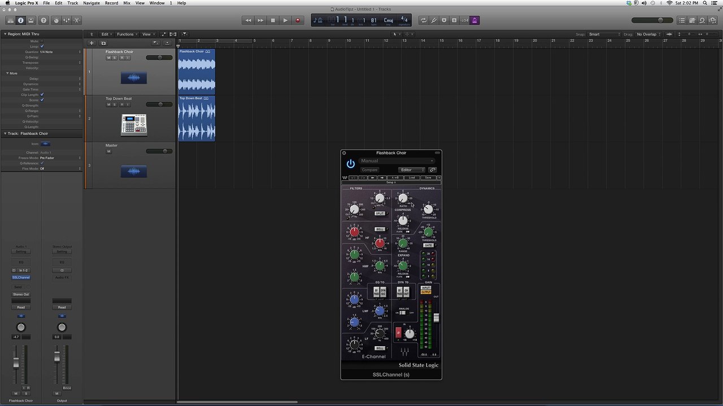Open the File menu
This screenshot has height=406, width=723.
pyautogui.click(x=46, y=3)
